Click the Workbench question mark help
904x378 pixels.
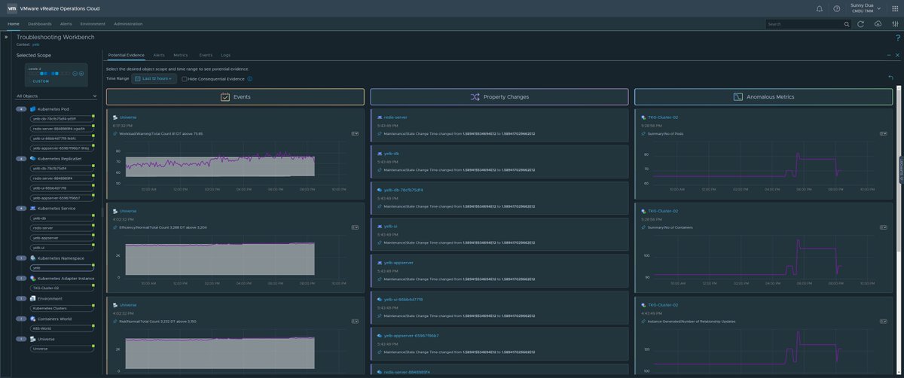point(897,38)
